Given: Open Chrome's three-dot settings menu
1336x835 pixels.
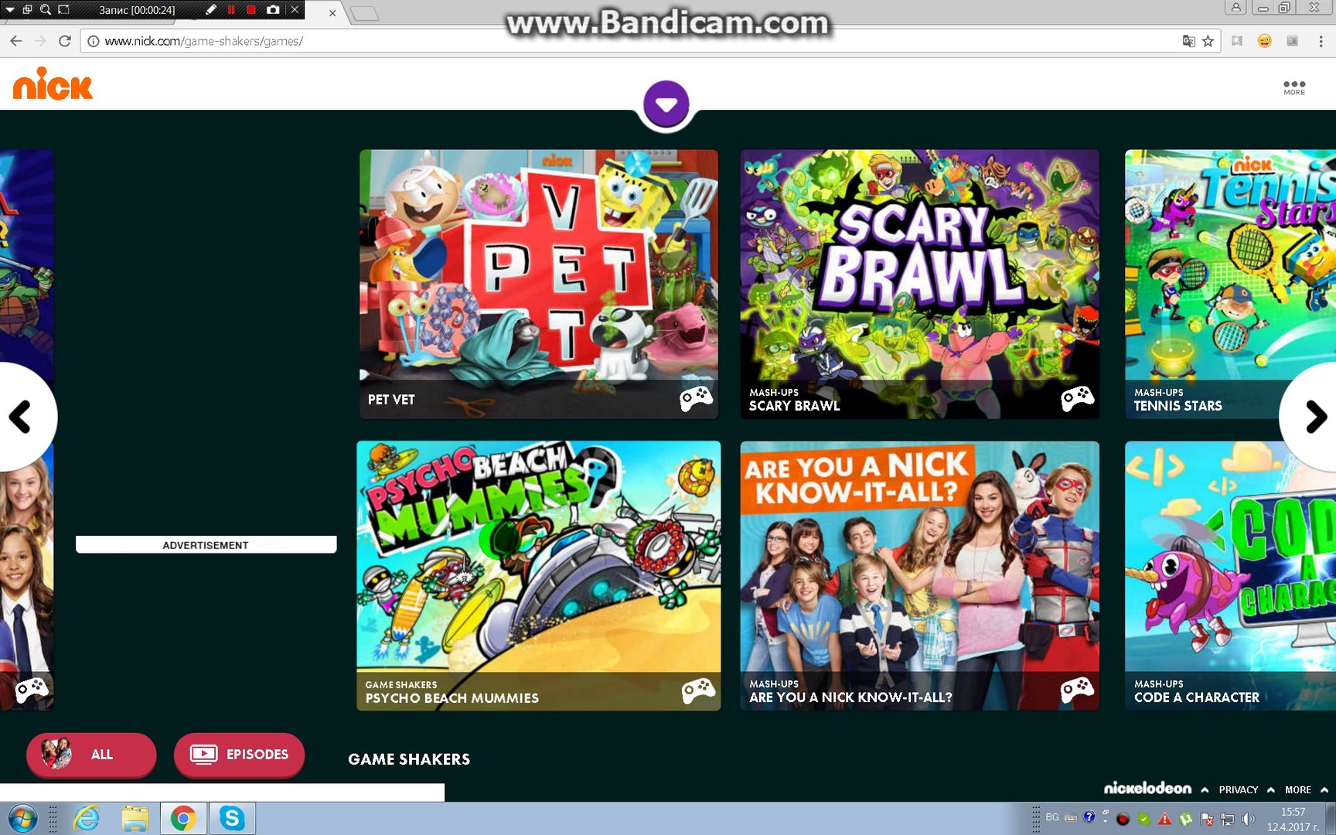Looking at the screenshot, I should [1320, 41].
